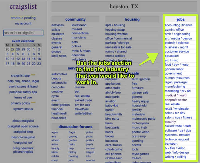Open lost+found link
Viewport: 200px width, 163px height.
click(x=79, y=25)
